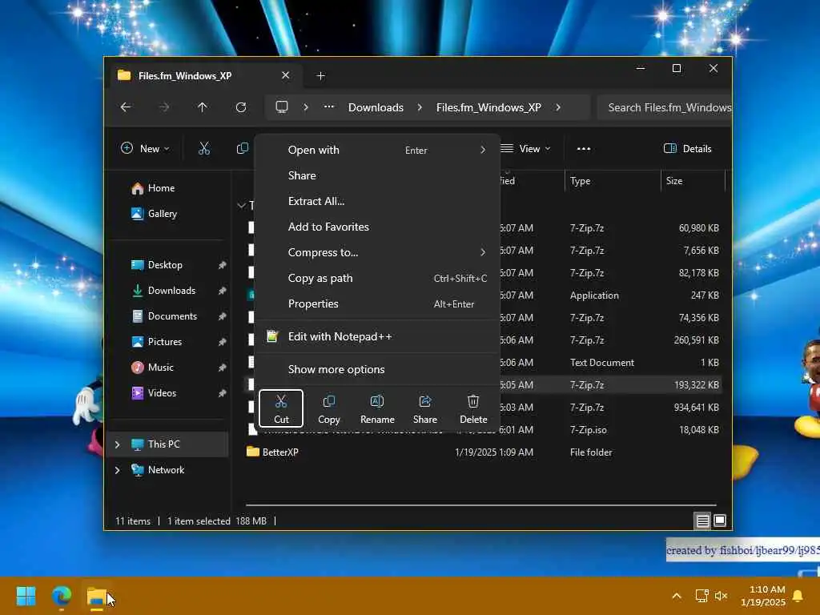Click the search Files.fm_Windows field
The height and width of the screenshot is (615, 820).
point(664,107)
